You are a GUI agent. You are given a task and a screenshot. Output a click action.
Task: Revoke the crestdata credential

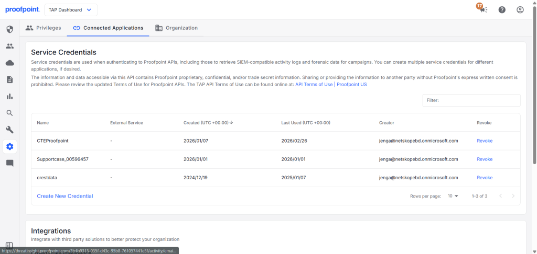pyautogui.click(x=485, y=178)
